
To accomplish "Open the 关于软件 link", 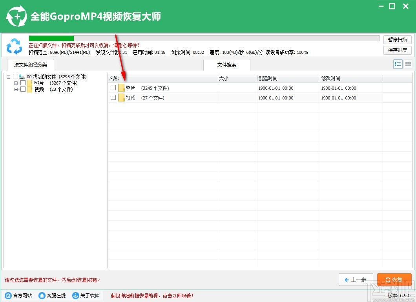I will click(x=90, y=296).
